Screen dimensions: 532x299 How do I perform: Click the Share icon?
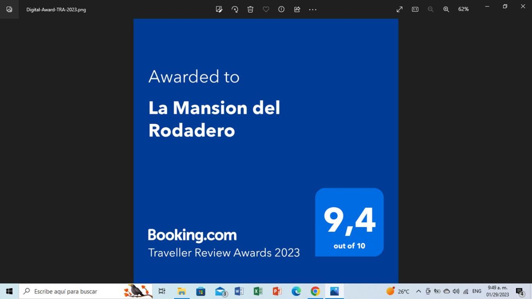(x=297, y=9)
